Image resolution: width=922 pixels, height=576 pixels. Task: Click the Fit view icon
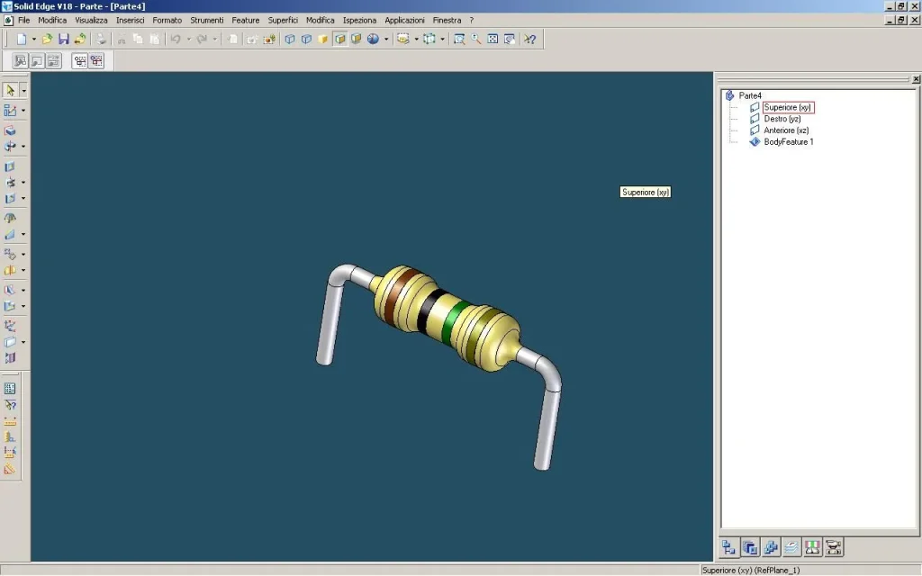pos(493,40)
